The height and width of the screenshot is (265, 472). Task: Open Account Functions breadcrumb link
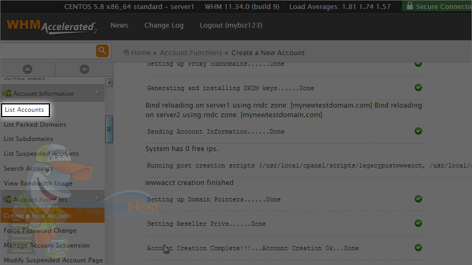[x=191, y=52]
